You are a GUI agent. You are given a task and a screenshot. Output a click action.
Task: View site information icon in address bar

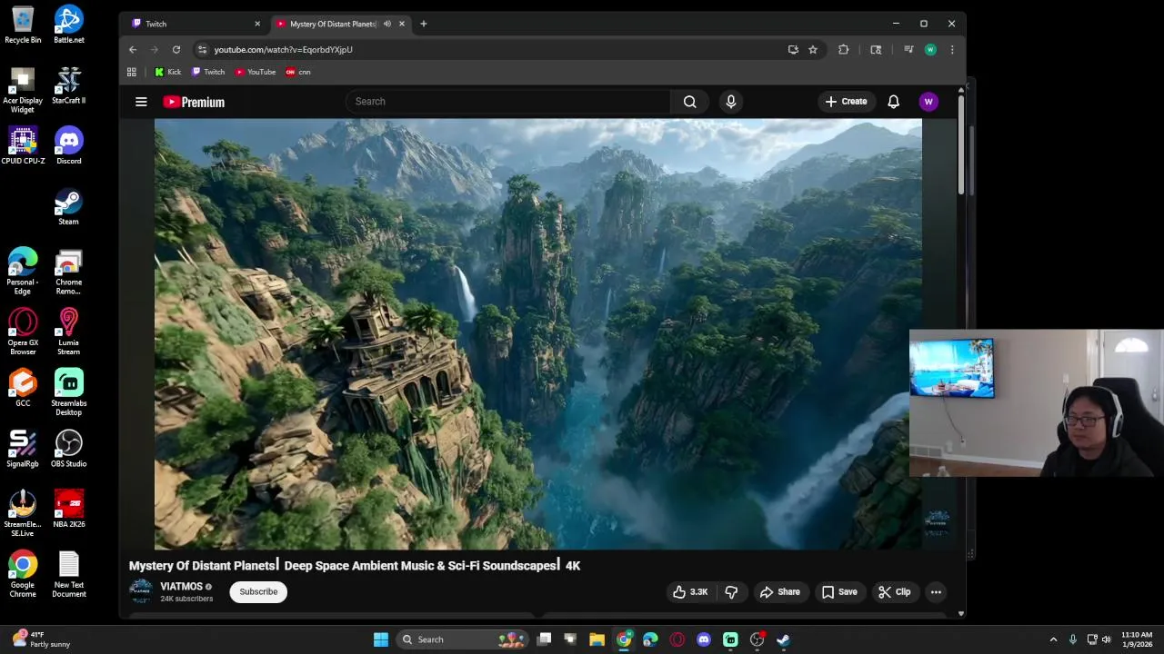pyautogui.click(x=202, y=50)
